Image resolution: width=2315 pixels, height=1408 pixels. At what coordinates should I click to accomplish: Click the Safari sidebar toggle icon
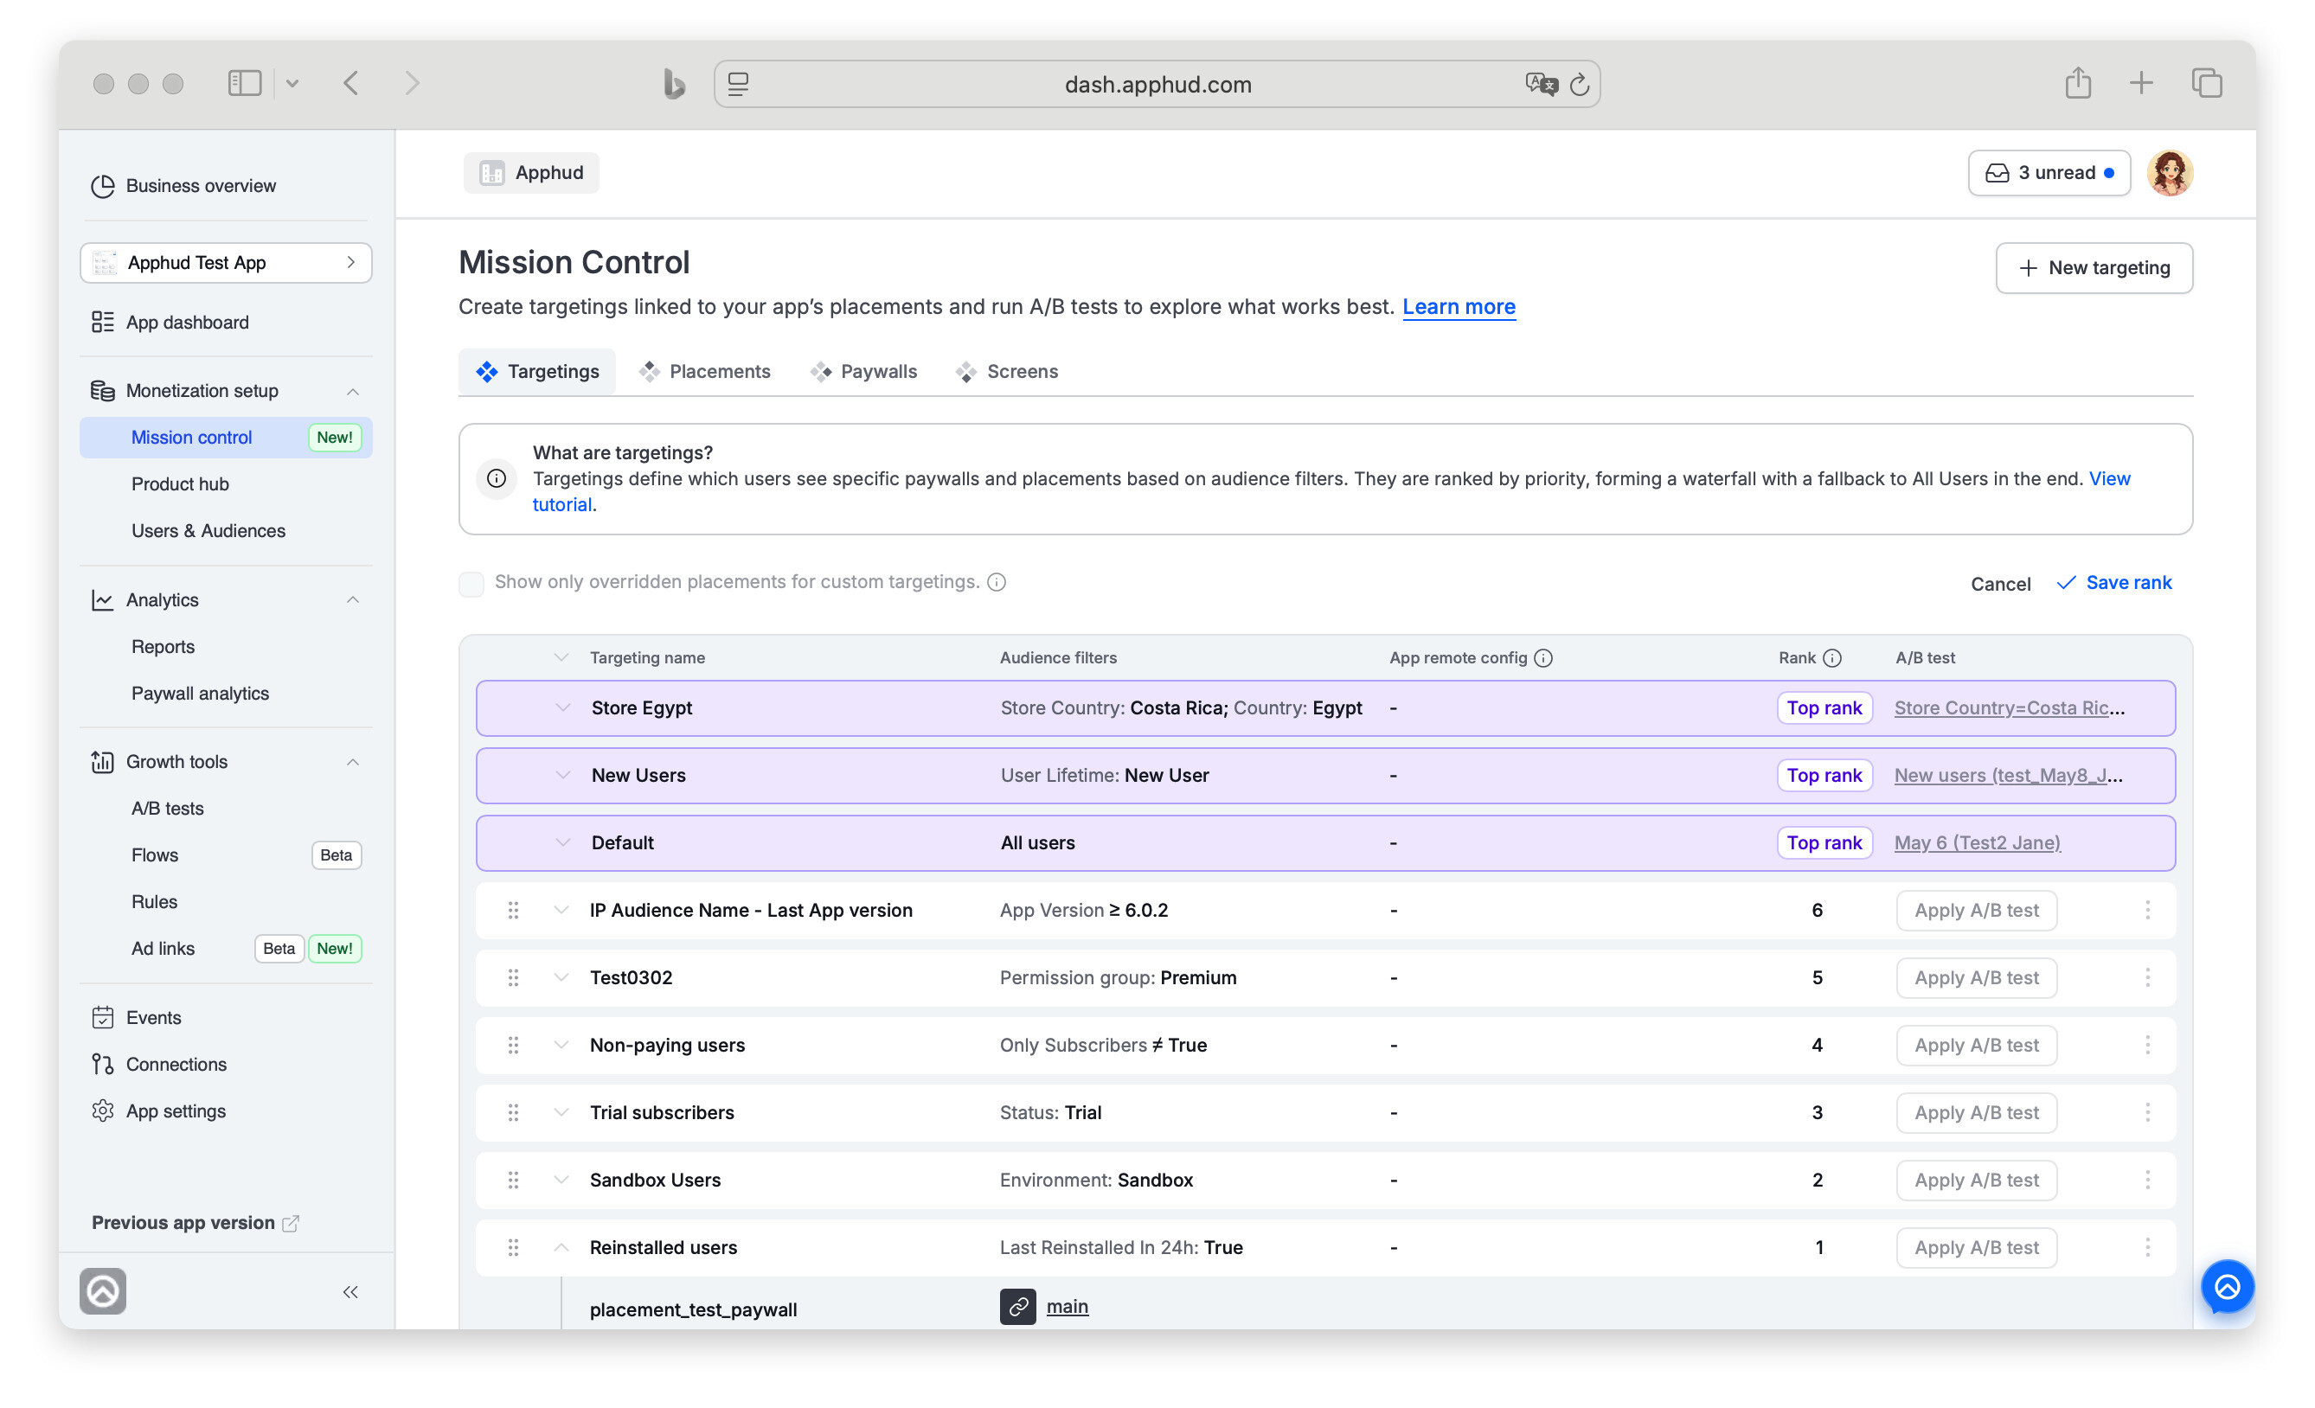(x=244, y=84)
